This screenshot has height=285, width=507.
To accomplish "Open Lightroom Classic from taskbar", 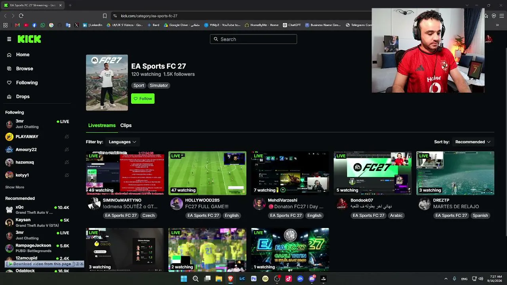I will click(x=242, y=279).
